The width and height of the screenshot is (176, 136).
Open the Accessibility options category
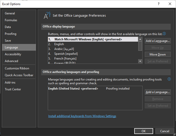click(x=19, y=54)
